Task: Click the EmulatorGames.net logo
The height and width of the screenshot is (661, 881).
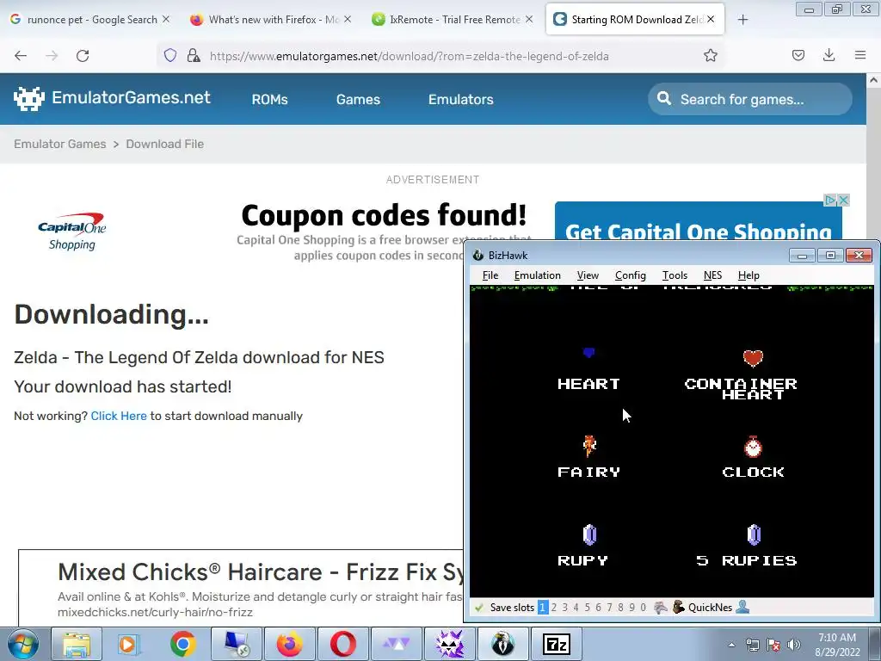Action: [x=113, y=98]
